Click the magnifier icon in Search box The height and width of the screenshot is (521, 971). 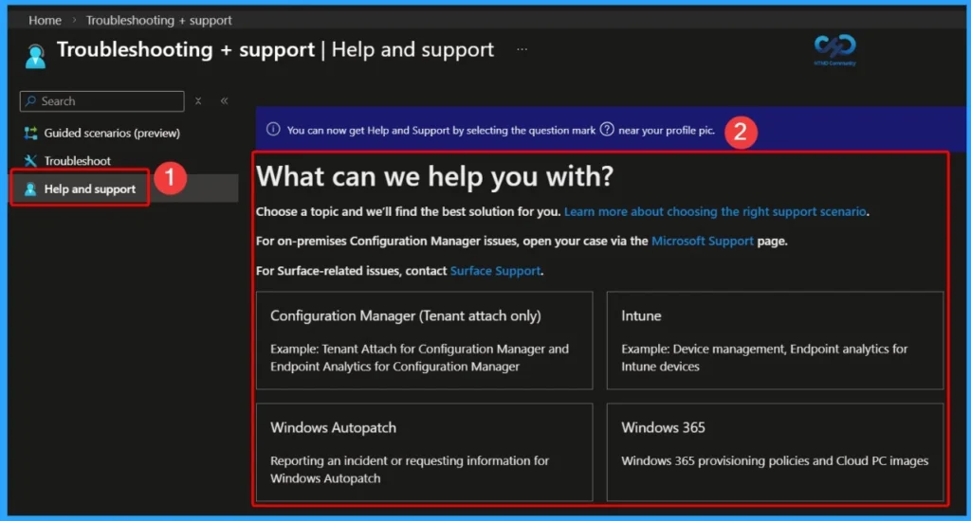coord(30,100)
